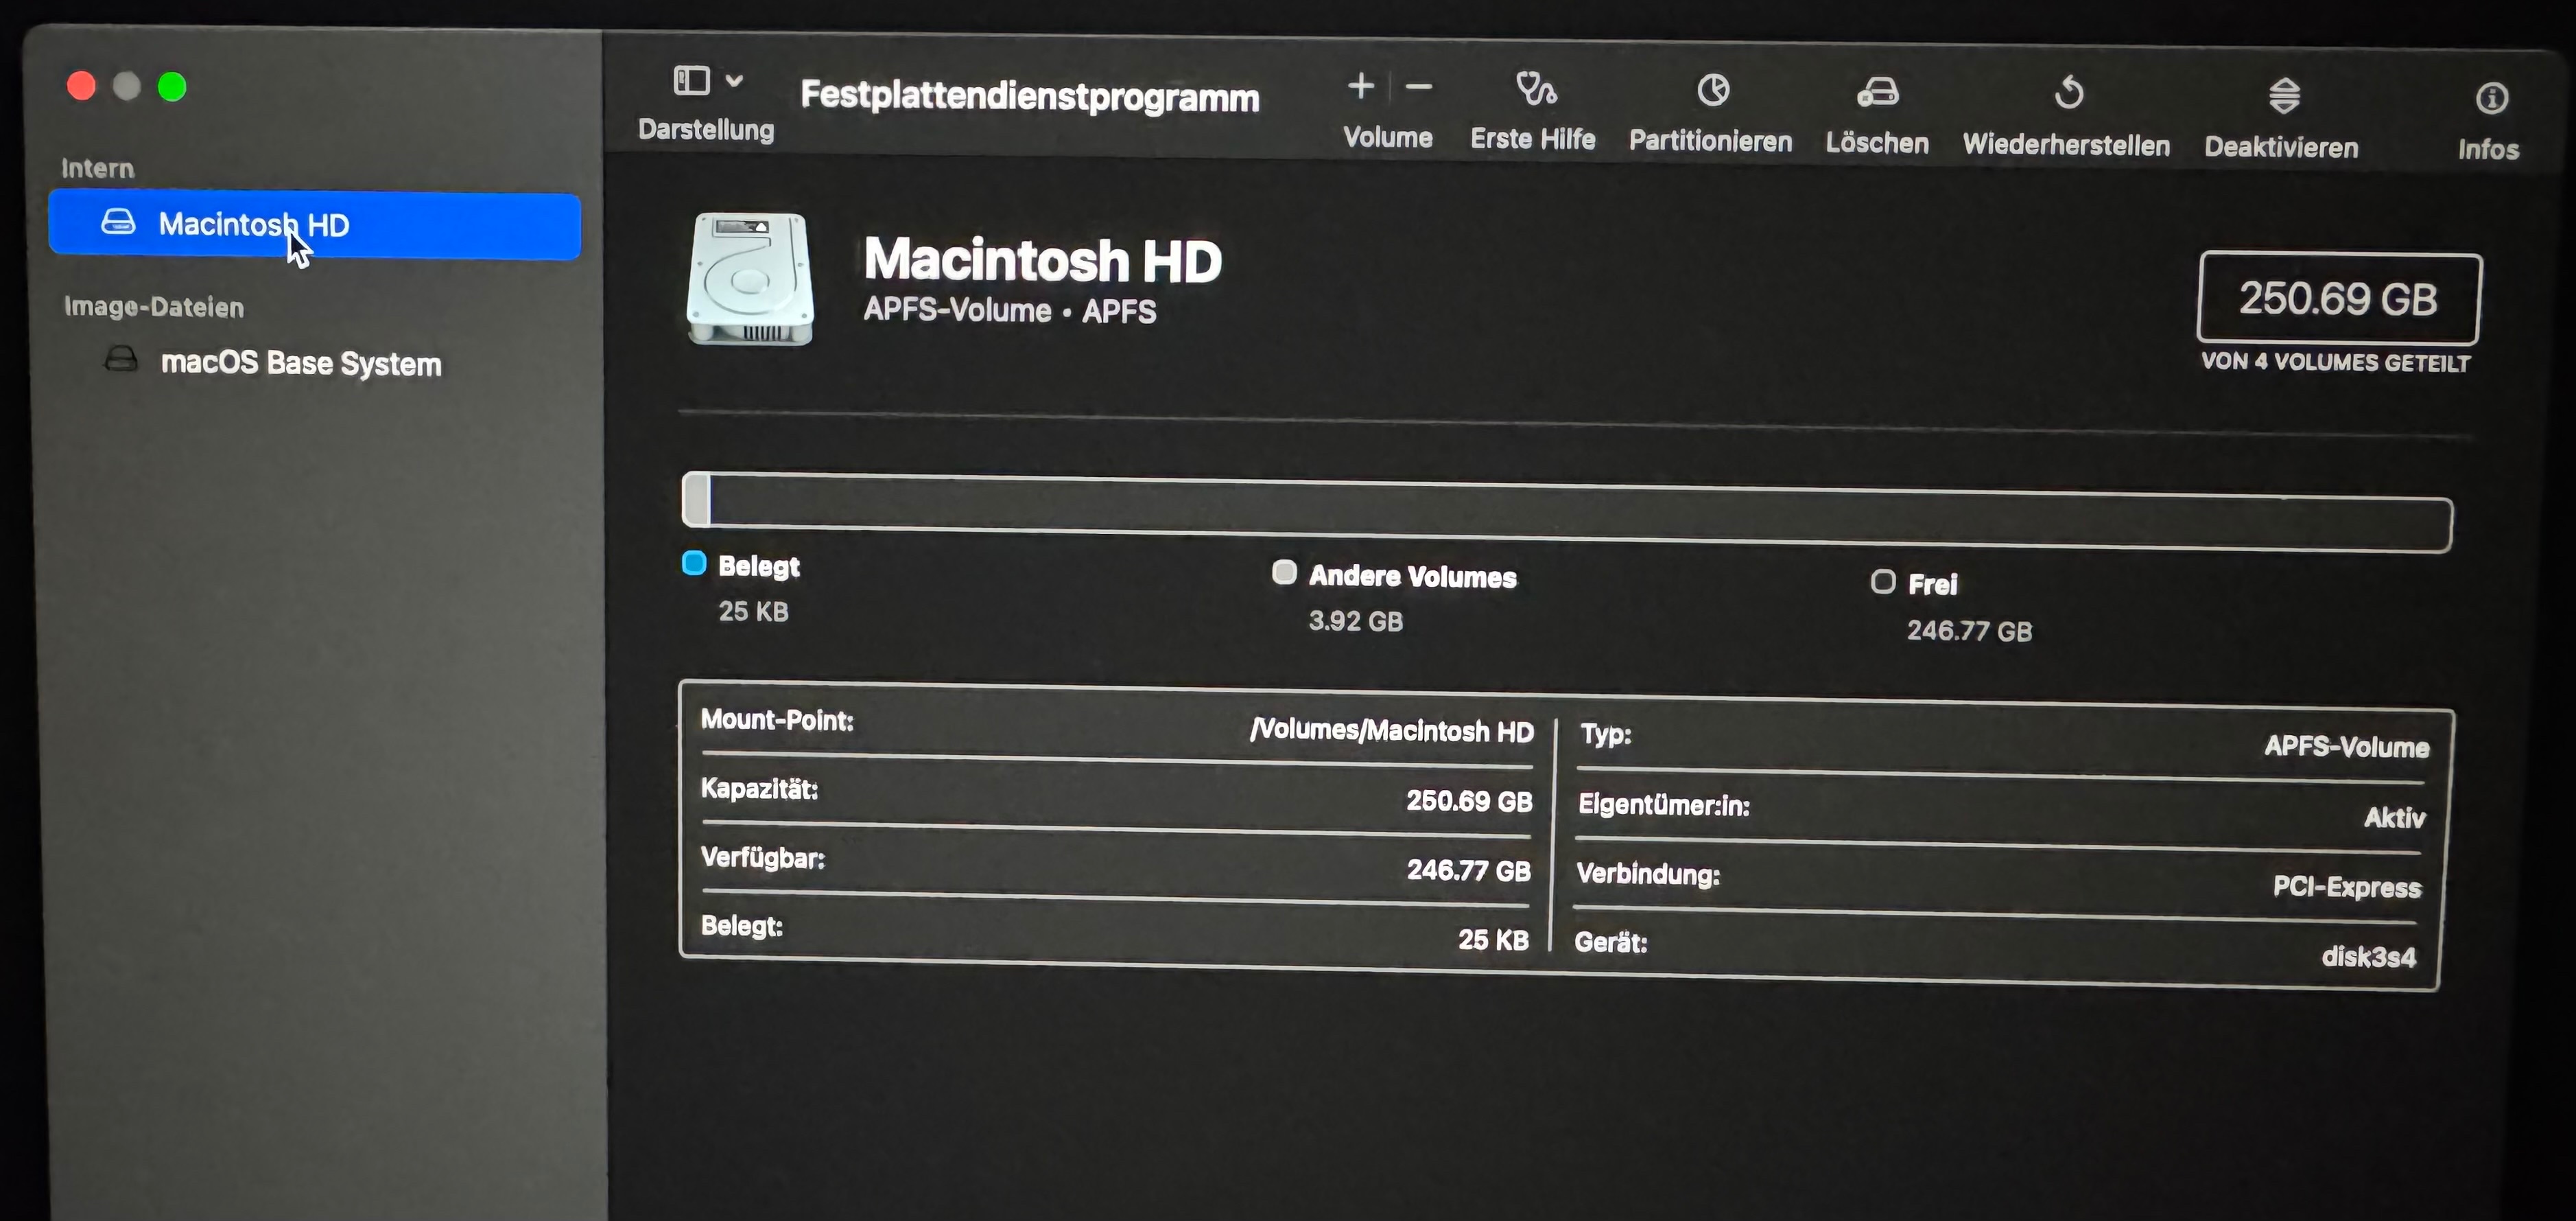Click the blue Belegt legend swatch
This screenshot has width=2576, height=1221.
[x=694, y=563]
